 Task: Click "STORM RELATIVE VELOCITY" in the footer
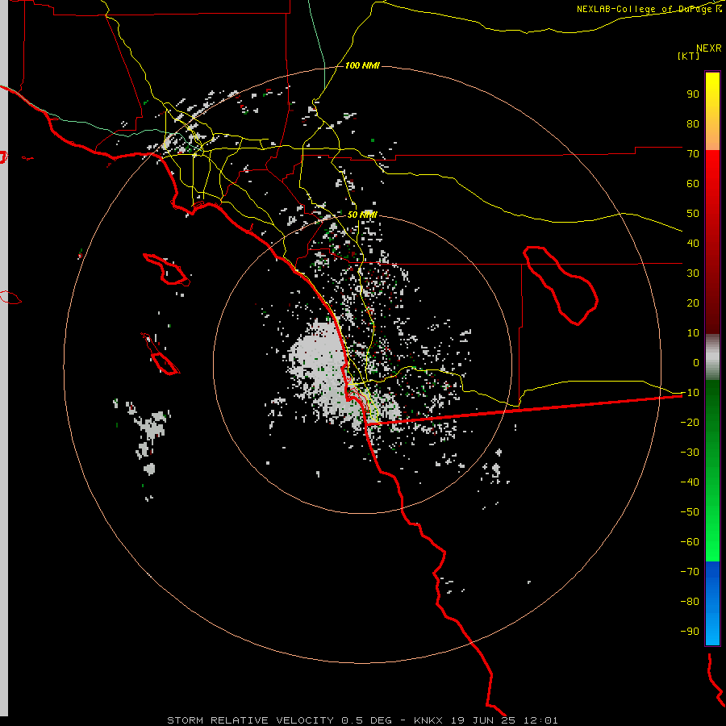(x=250, y=720)
